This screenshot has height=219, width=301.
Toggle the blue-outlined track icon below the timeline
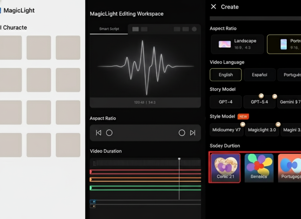pos(93,202)
